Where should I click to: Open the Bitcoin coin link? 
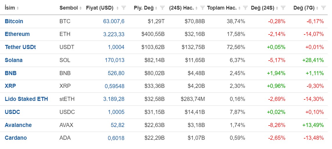point(14,21)
